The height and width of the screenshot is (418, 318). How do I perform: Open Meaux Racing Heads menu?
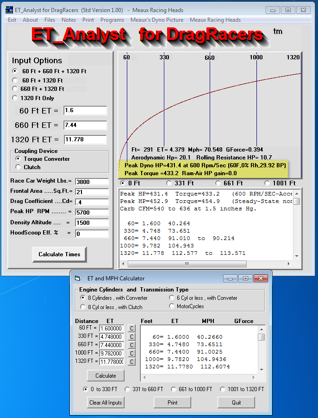tap(215, 20)
